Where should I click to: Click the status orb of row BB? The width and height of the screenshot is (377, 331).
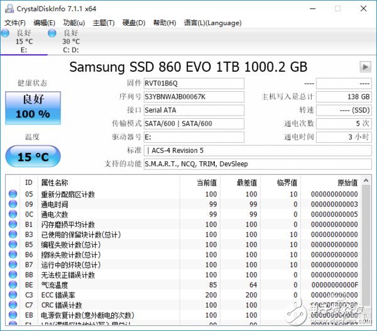(x=13, y=274)
